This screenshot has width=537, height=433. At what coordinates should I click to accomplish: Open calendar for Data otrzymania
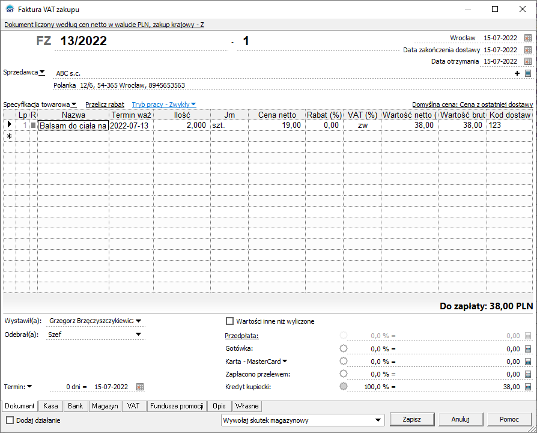(528, 61)
